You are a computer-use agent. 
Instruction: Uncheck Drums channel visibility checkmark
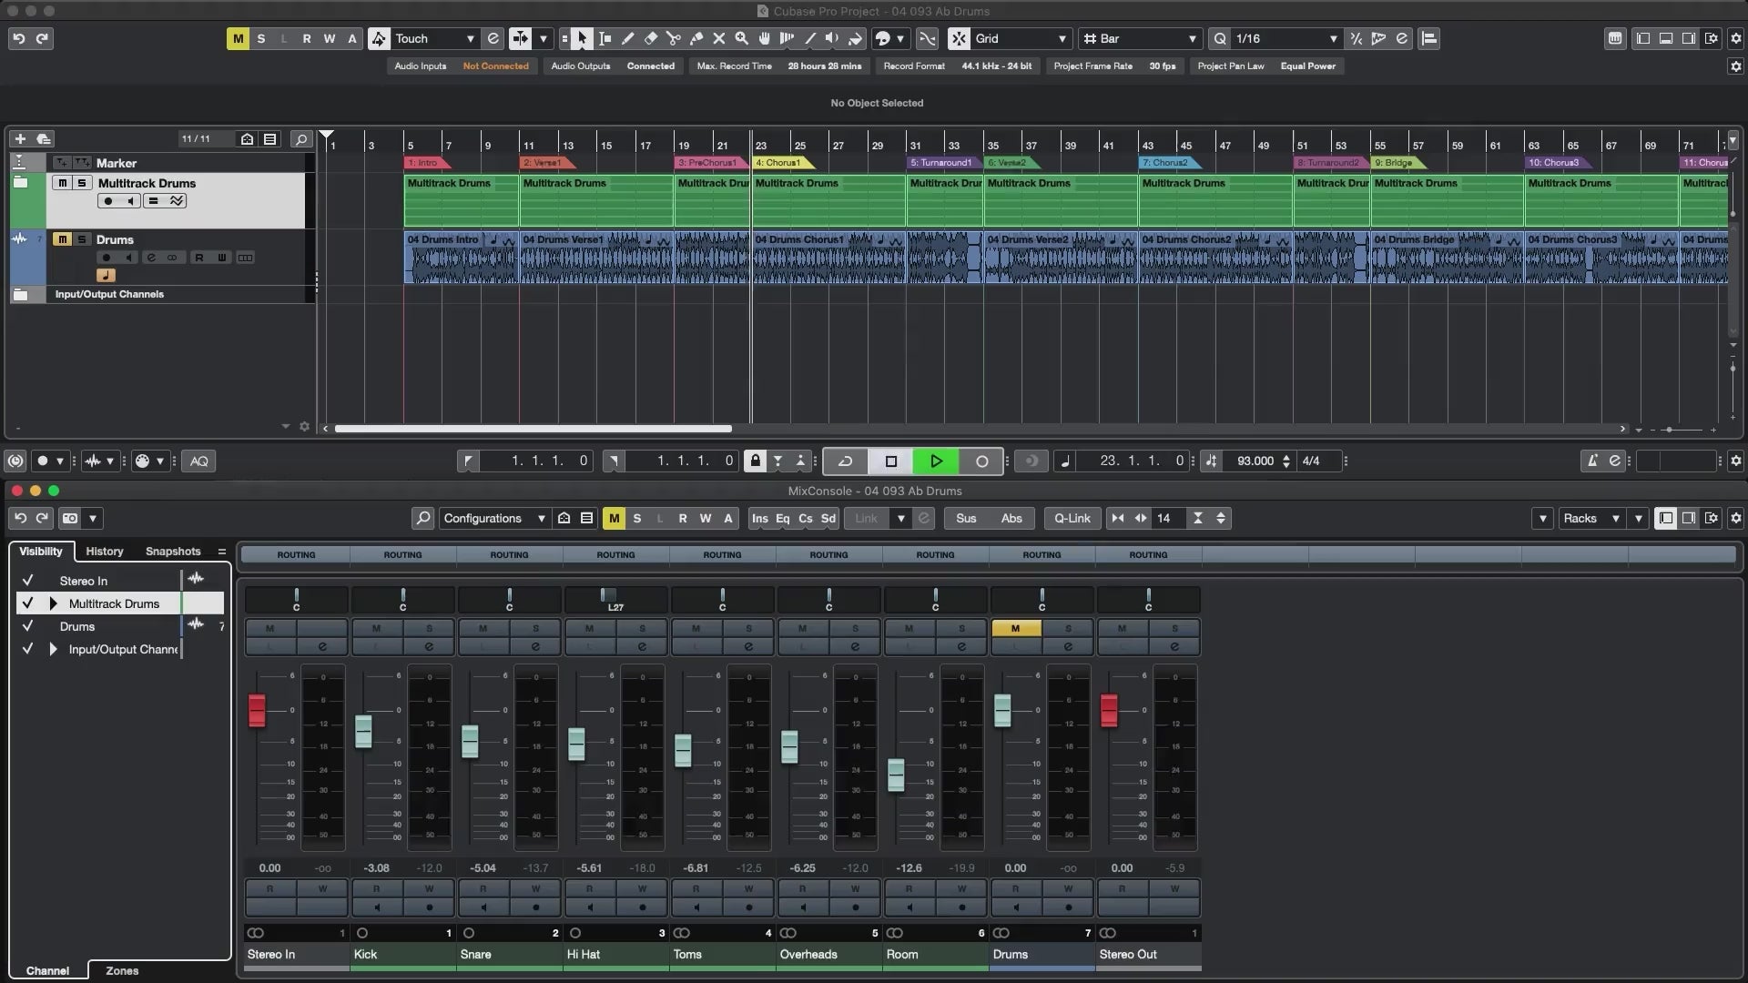coord(27,626)
